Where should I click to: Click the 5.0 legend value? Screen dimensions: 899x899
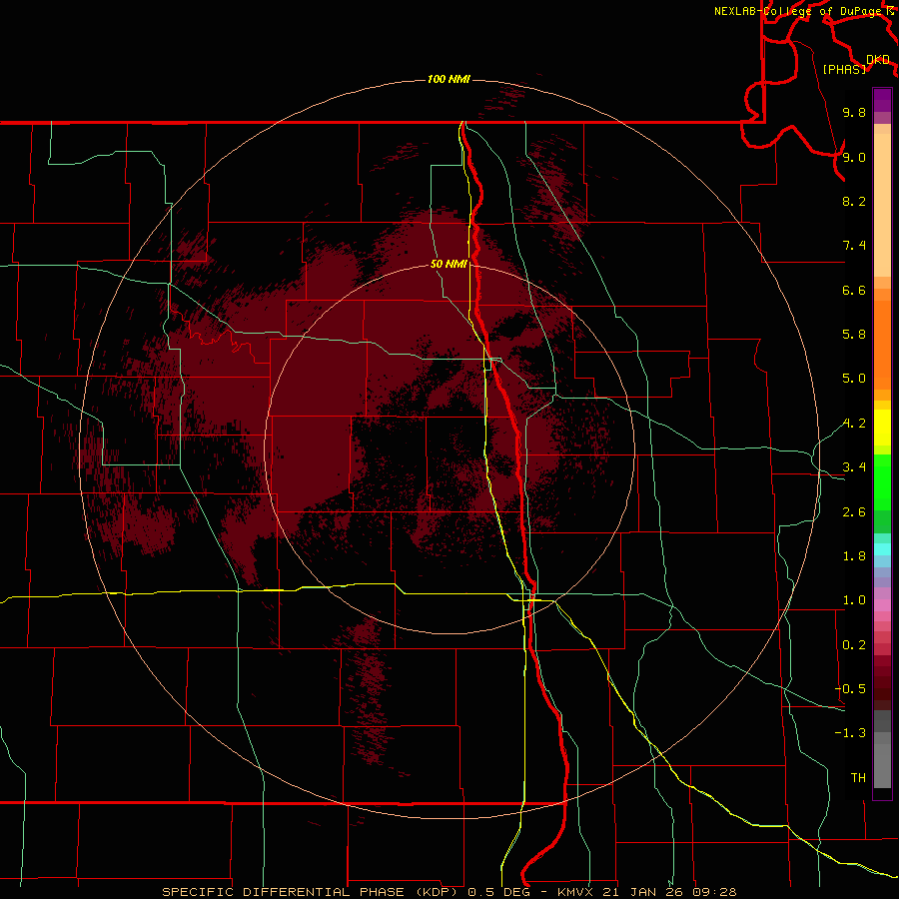[x=854, y=379]
